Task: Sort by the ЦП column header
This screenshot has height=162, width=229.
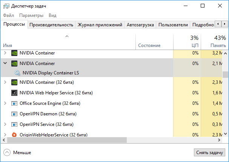Action: pos(187,42)
